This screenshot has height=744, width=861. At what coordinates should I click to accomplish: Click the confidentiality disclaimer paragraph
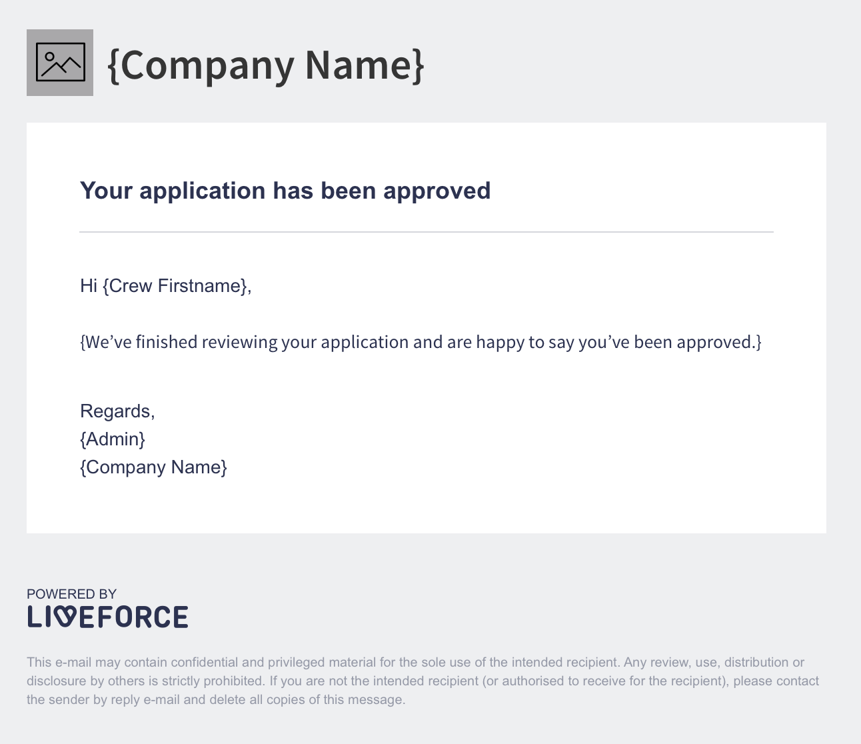click(423, 681)
